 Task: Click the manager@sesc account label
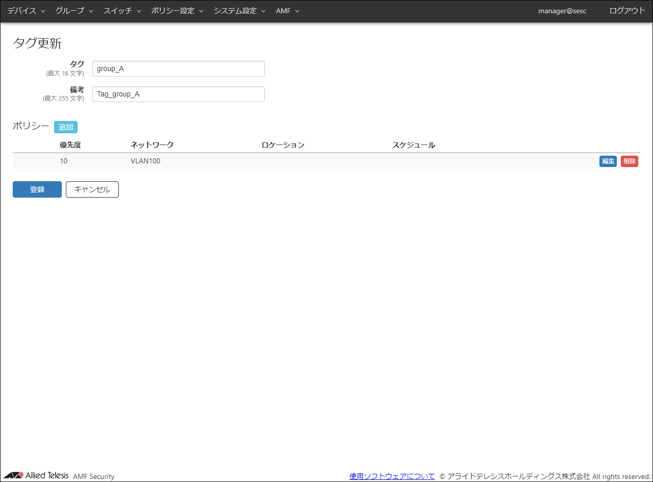562,11
